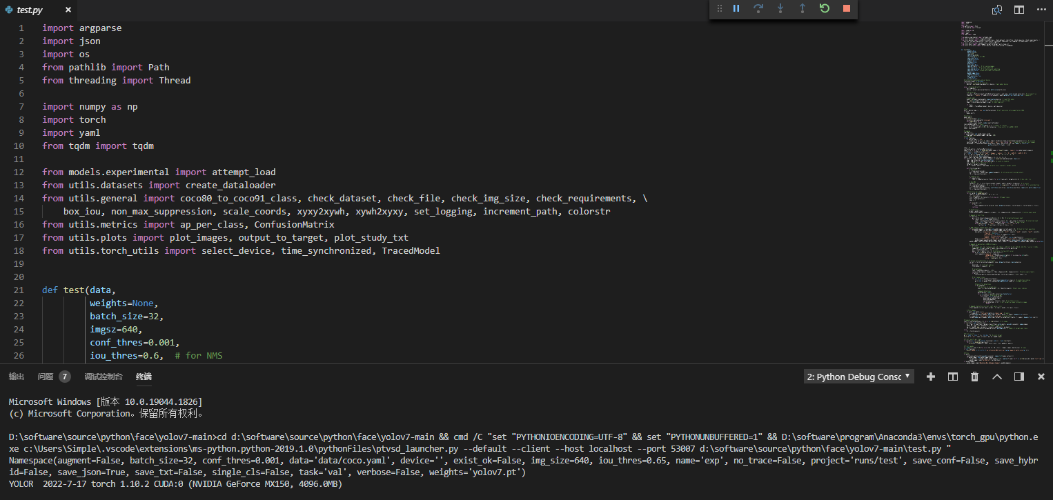Image resolution: width=1053 pixels, height=500 pixels.
Task: Open changes compare icon in editor title
Action: (997, 10)
